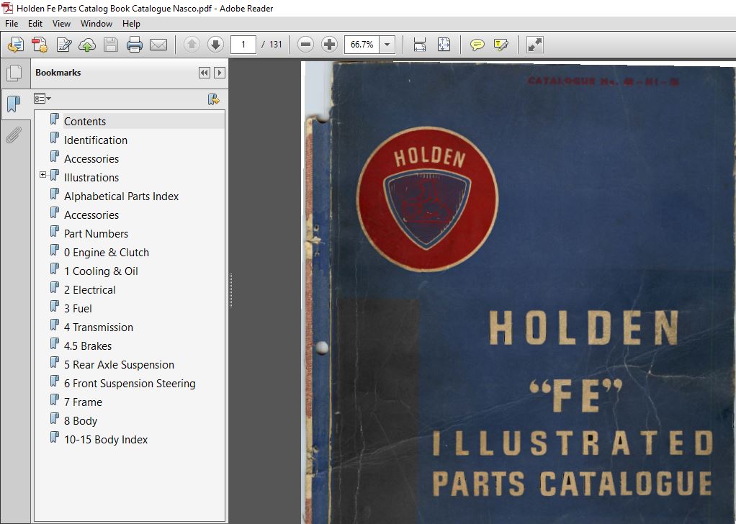Collapse the Bookmarks pane with double-arrow button
This screenshot has width=736, height=524.
205,73
